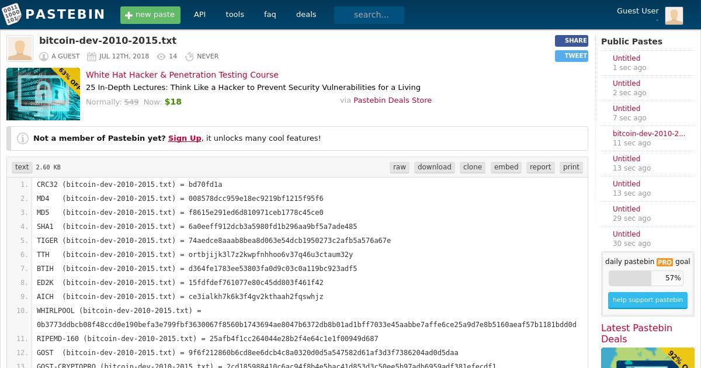Click the Sign Up link

coord(185,138)
